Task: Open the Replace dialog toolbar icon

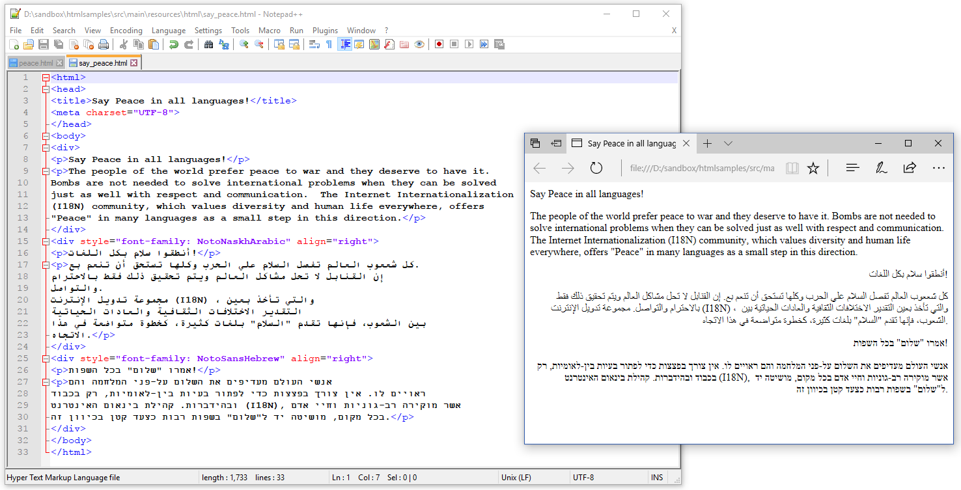Action: pos(223,44)
